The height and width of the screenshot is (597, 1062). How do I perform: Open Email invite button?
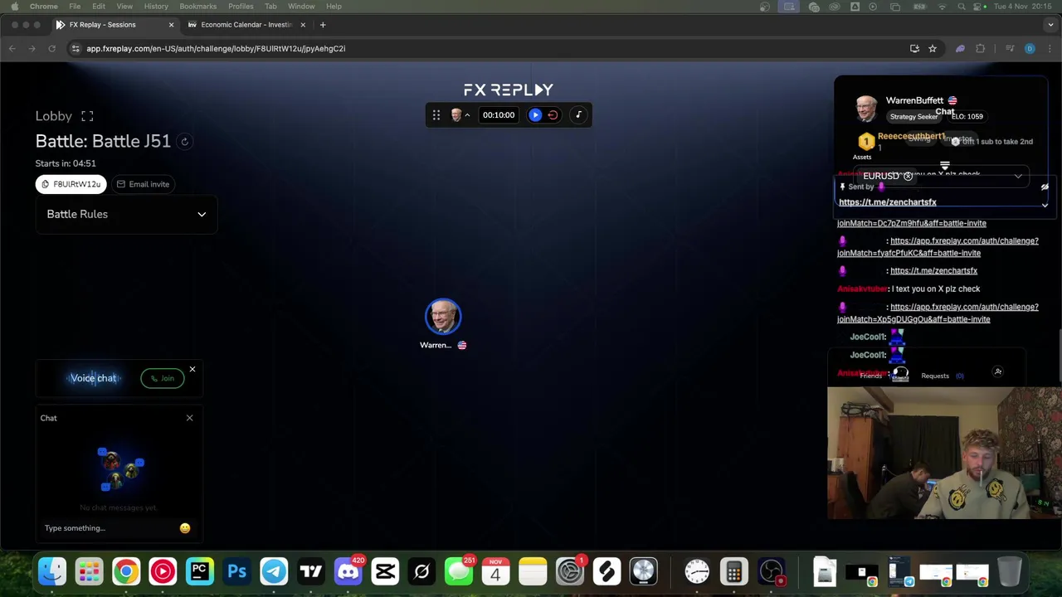point(143,184)
